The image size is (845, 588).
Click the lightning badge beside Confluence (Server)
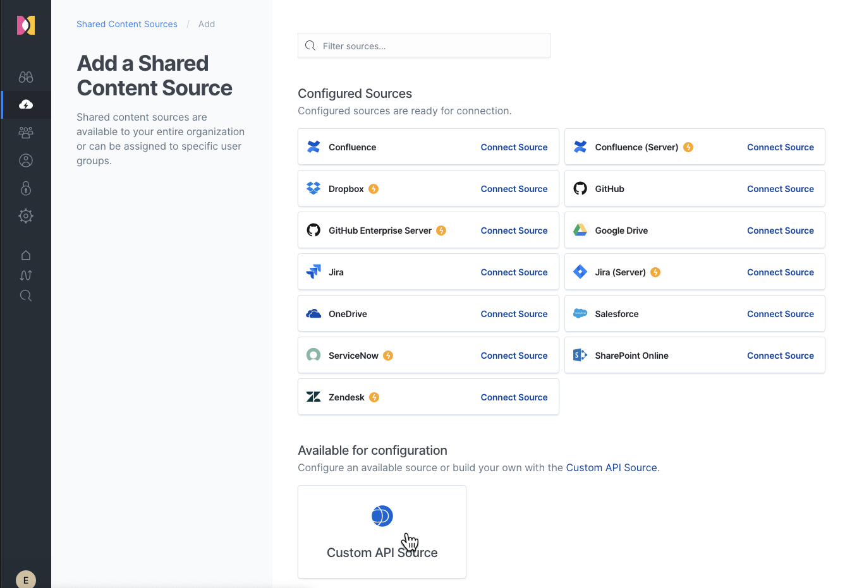click(x=688, y=147)
